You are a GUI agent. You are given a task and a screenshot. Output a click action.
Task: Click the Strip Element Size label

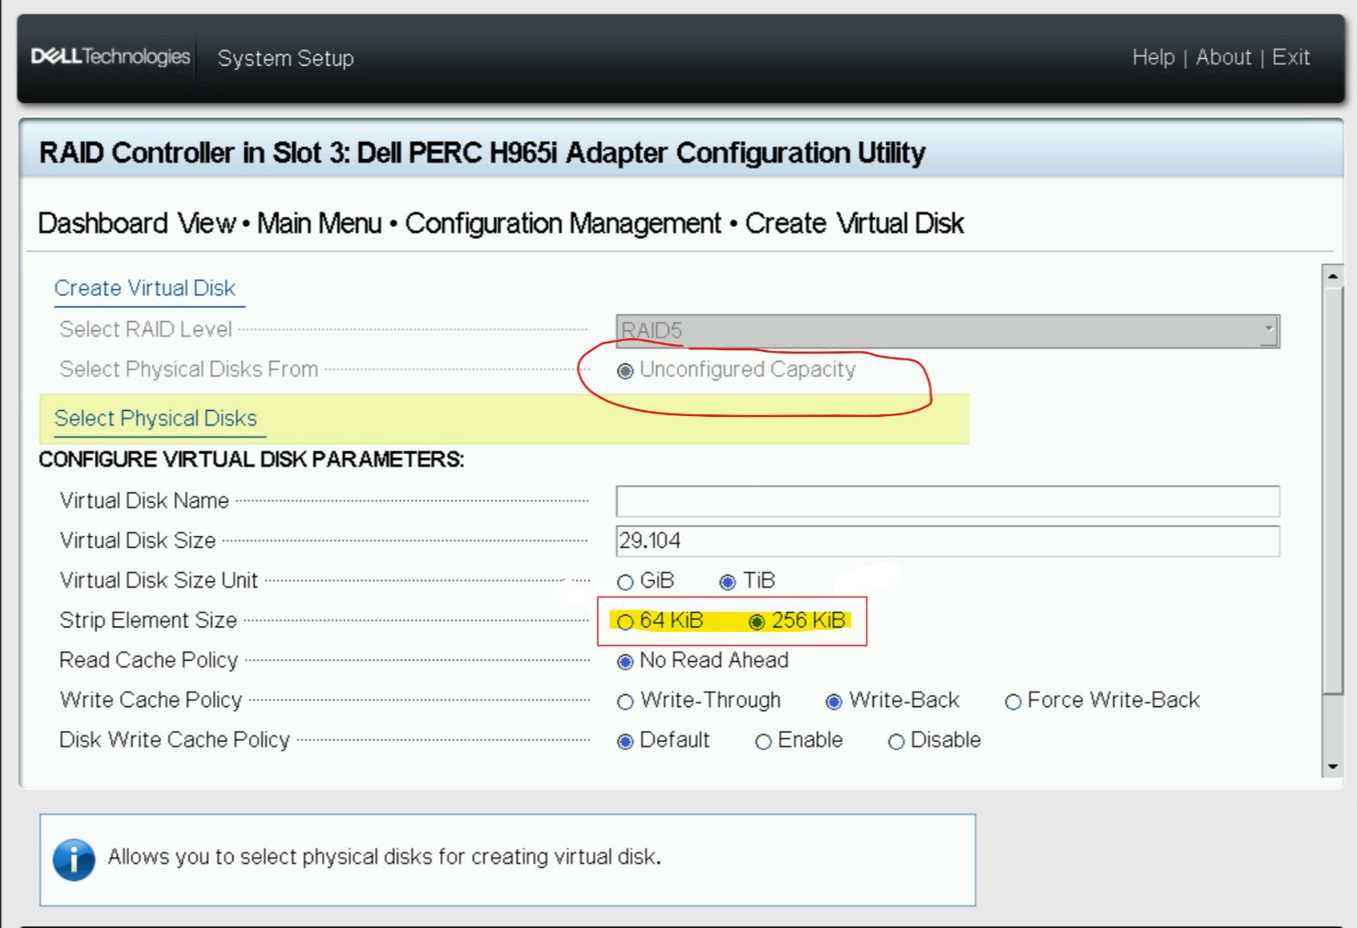point(148,621)
